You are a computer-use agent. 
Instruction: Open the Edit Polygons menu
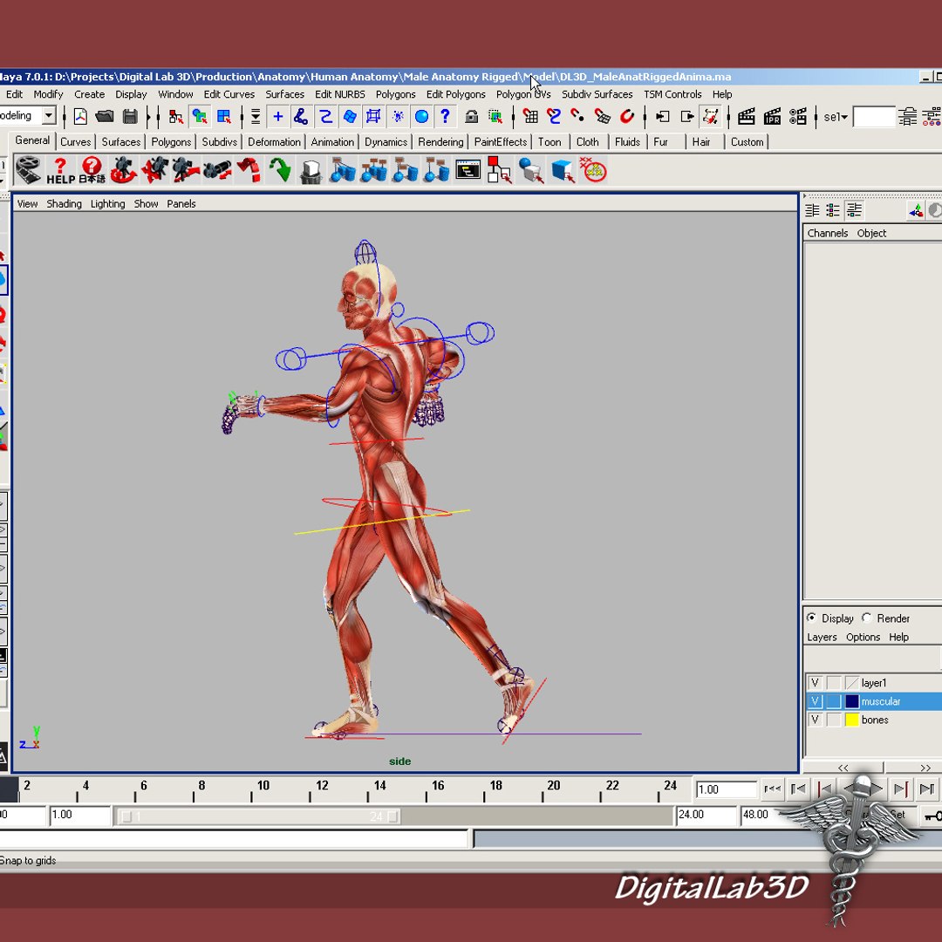[x=455, y=94]
